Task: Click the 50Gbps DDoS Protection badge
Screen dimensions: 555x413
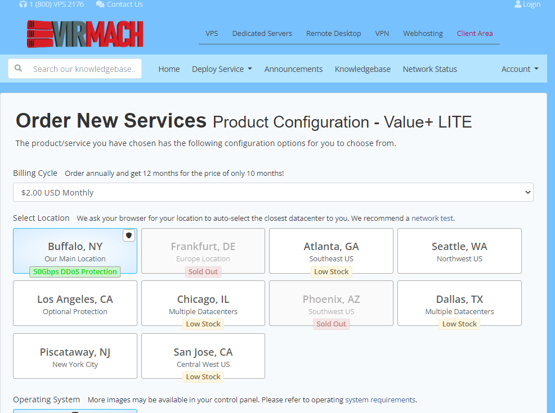Action: click(75, 272)
